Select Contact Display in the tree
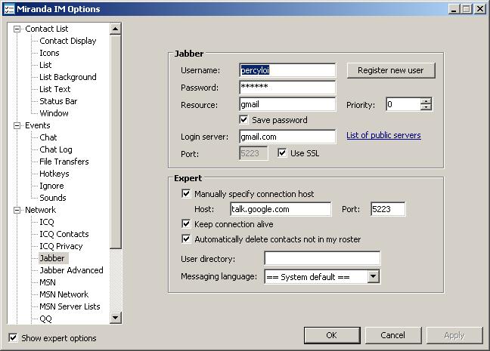This screenshot has width=490, height=351. (x=68, y=41)
